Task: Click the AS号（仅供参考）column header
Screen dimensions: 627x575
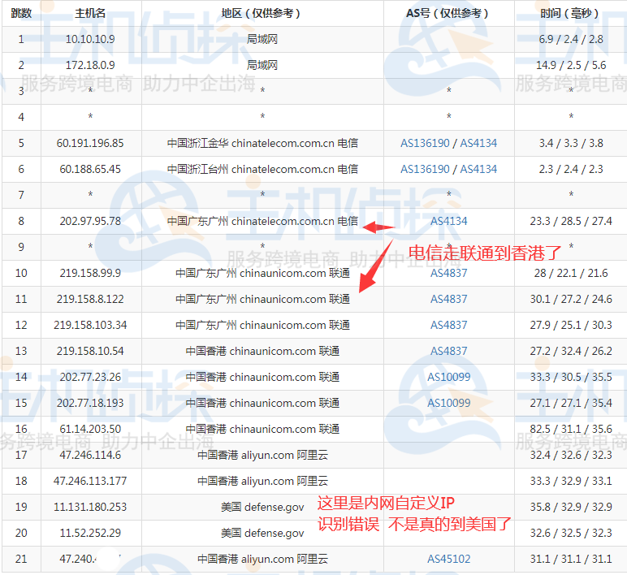Action: pyautogui.click(x=448, y=14)
